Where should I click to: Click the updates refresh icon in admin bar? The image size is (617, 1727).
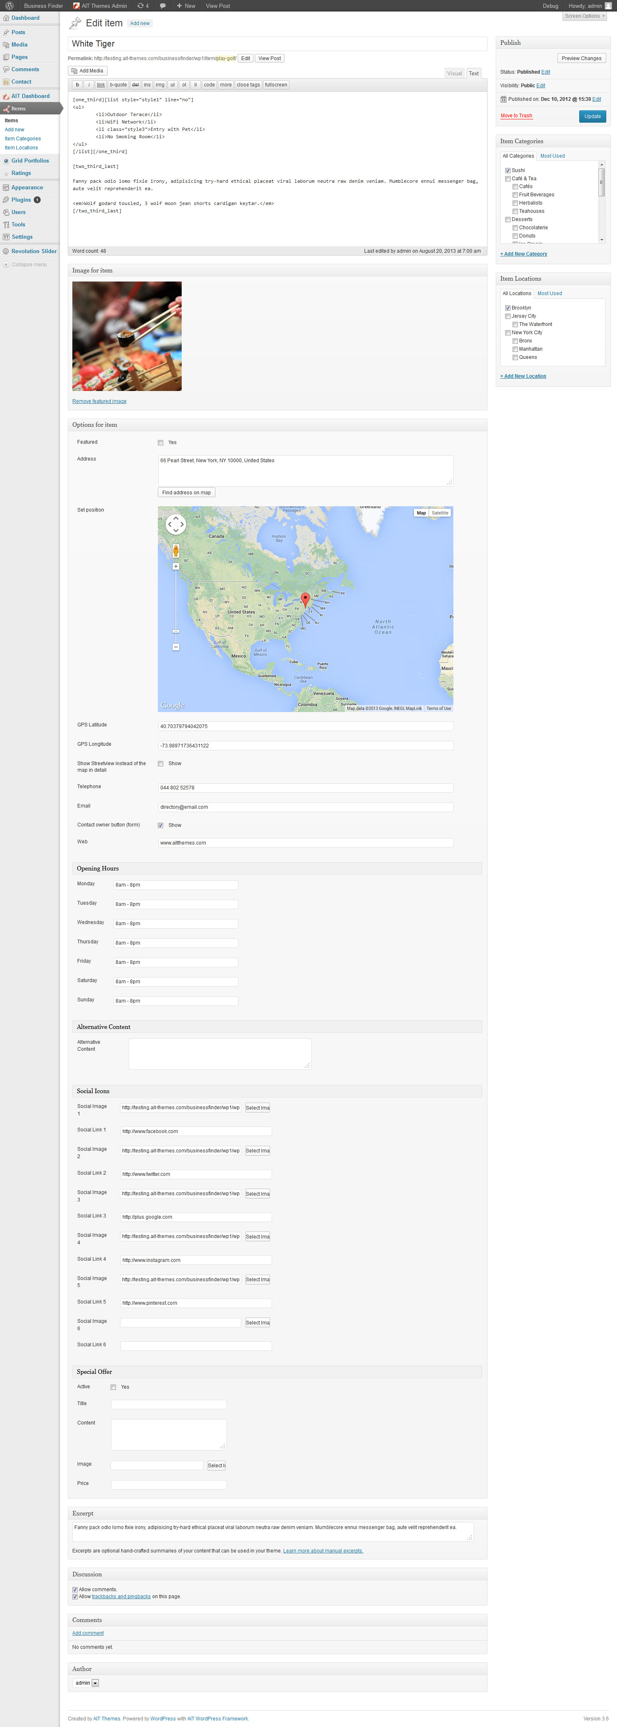click(x=141, y=6)
